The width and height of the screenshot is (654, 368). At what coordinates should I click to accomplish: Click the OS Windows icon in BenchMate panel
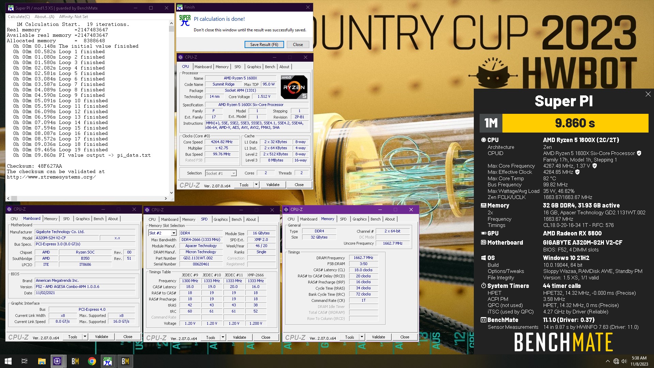pyautogui.click(x=483, y=258)
